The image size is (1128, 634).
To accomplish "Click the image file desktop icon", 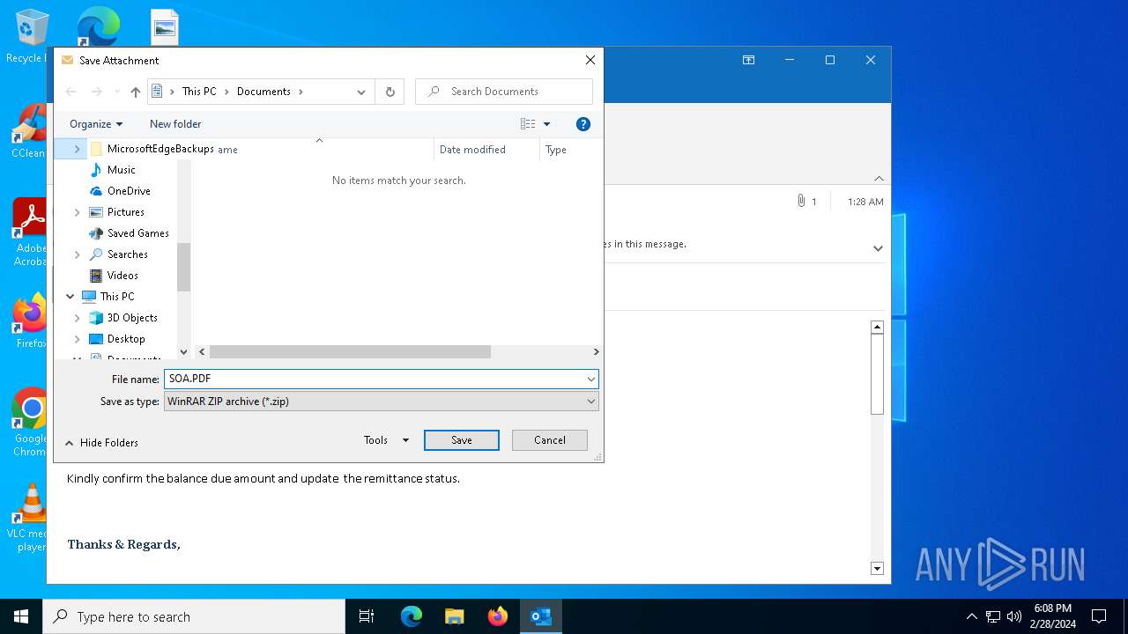I will [165, 28].
